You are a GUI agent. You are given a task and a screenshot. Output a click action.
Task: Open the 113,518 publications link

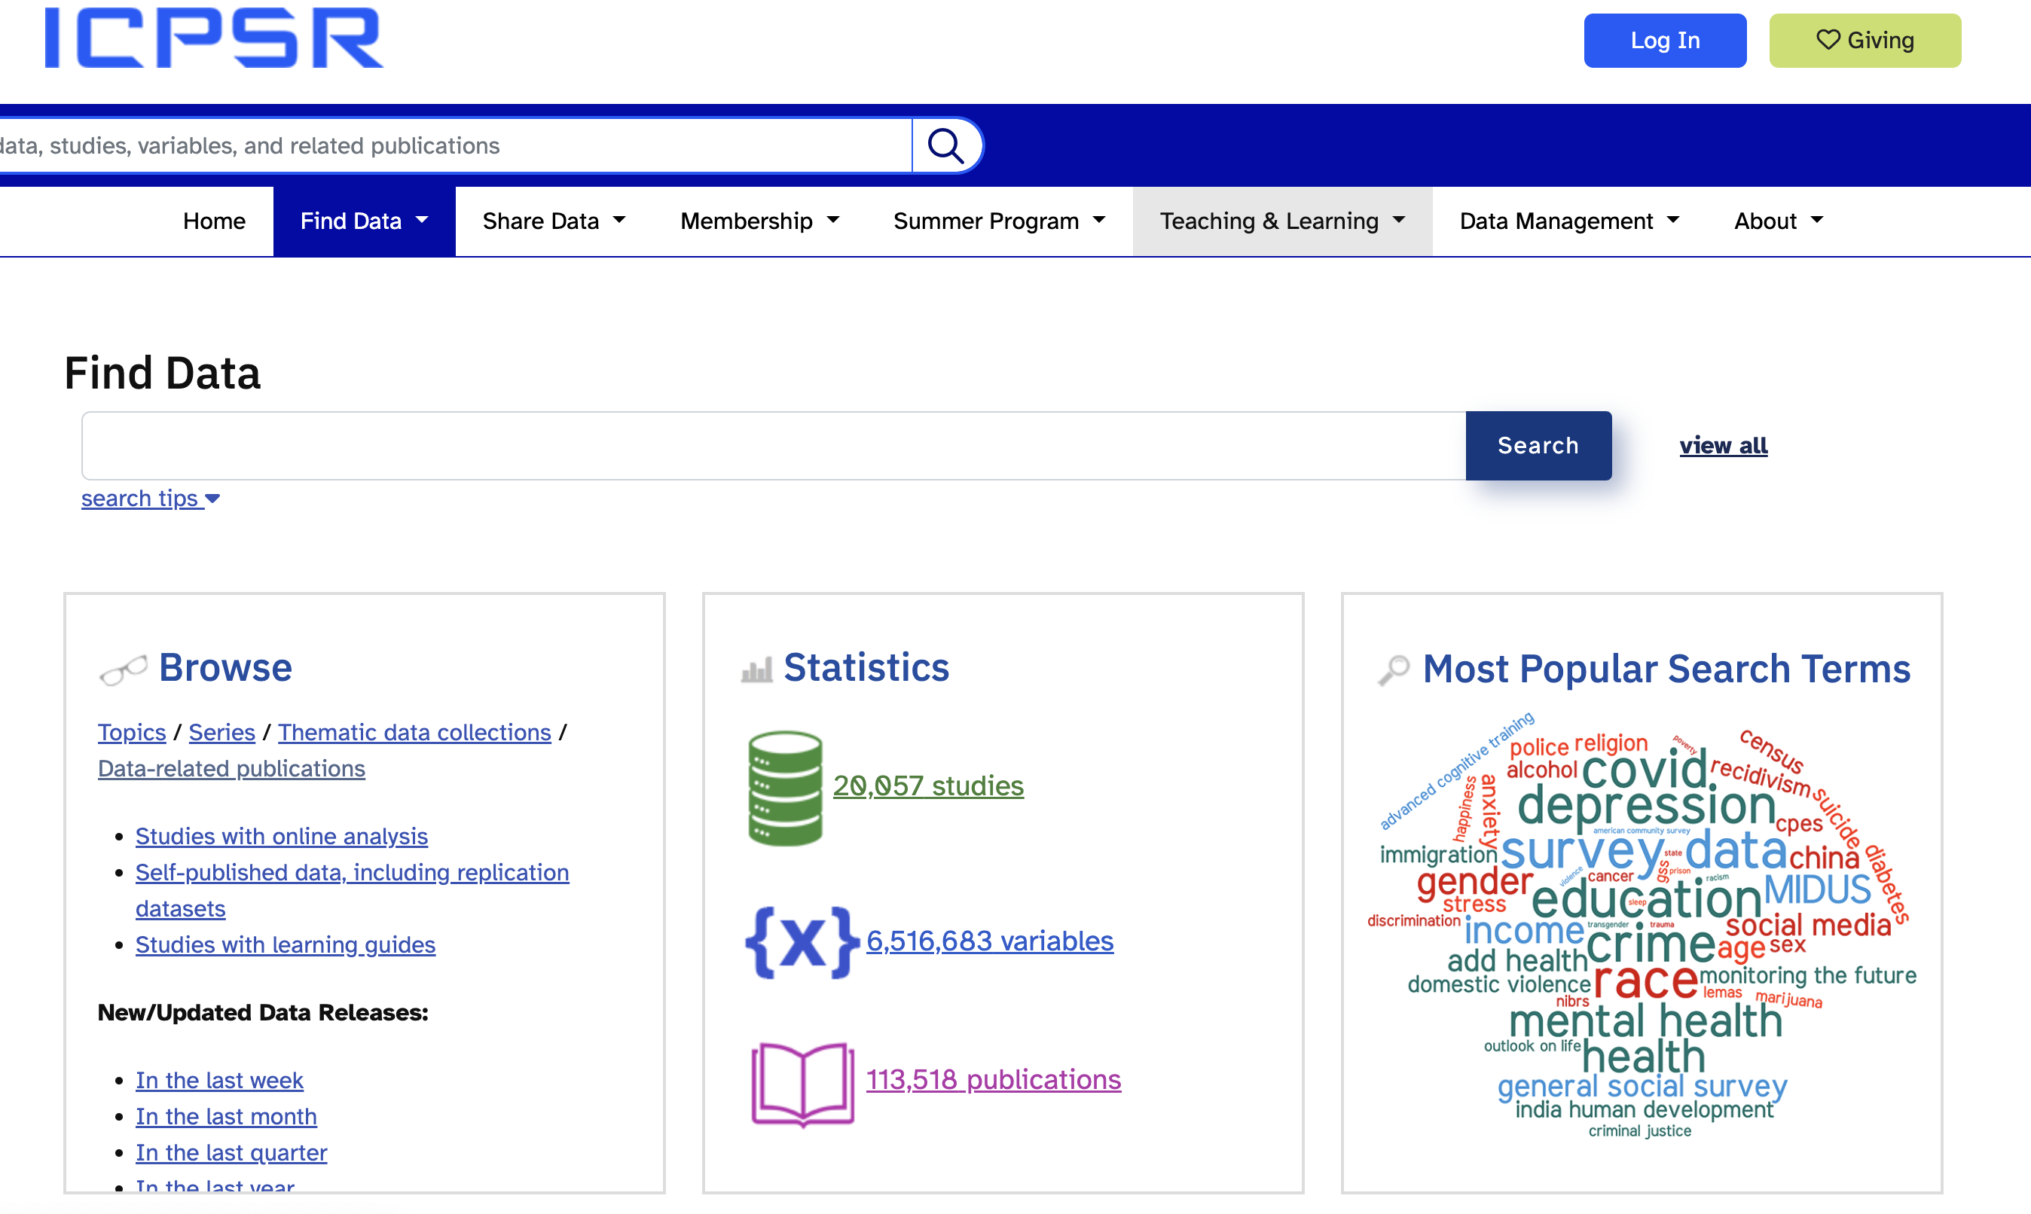tap(994, 1079)
